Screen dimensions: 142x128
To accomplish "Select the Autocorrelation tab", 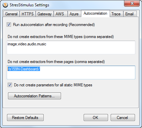I will (x=95, y=13).
